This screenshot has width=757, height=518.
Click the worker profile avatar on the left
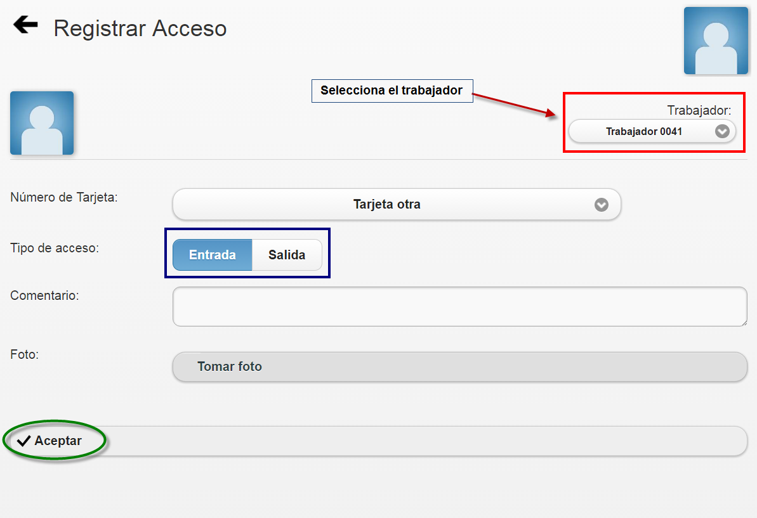(41, 122)
